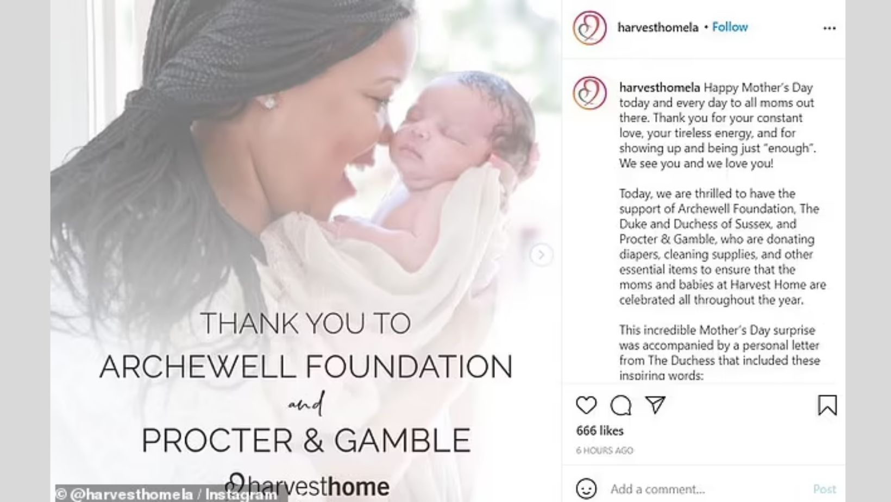
Task: Open the harvesthomela profile avatar in the header
Action: (x=590, y=28)
